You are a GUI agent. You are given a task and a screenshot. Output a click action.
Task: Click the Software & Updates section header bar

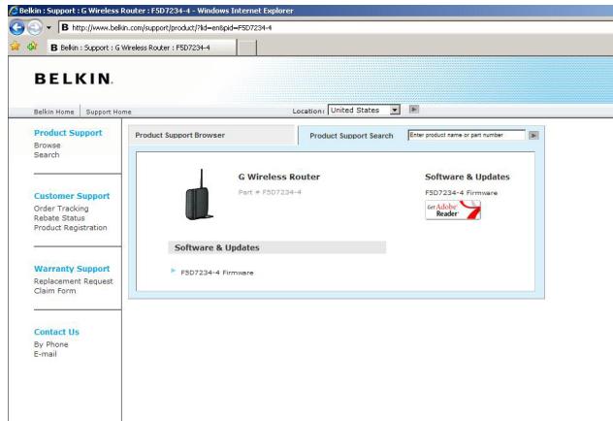[277, 247]
